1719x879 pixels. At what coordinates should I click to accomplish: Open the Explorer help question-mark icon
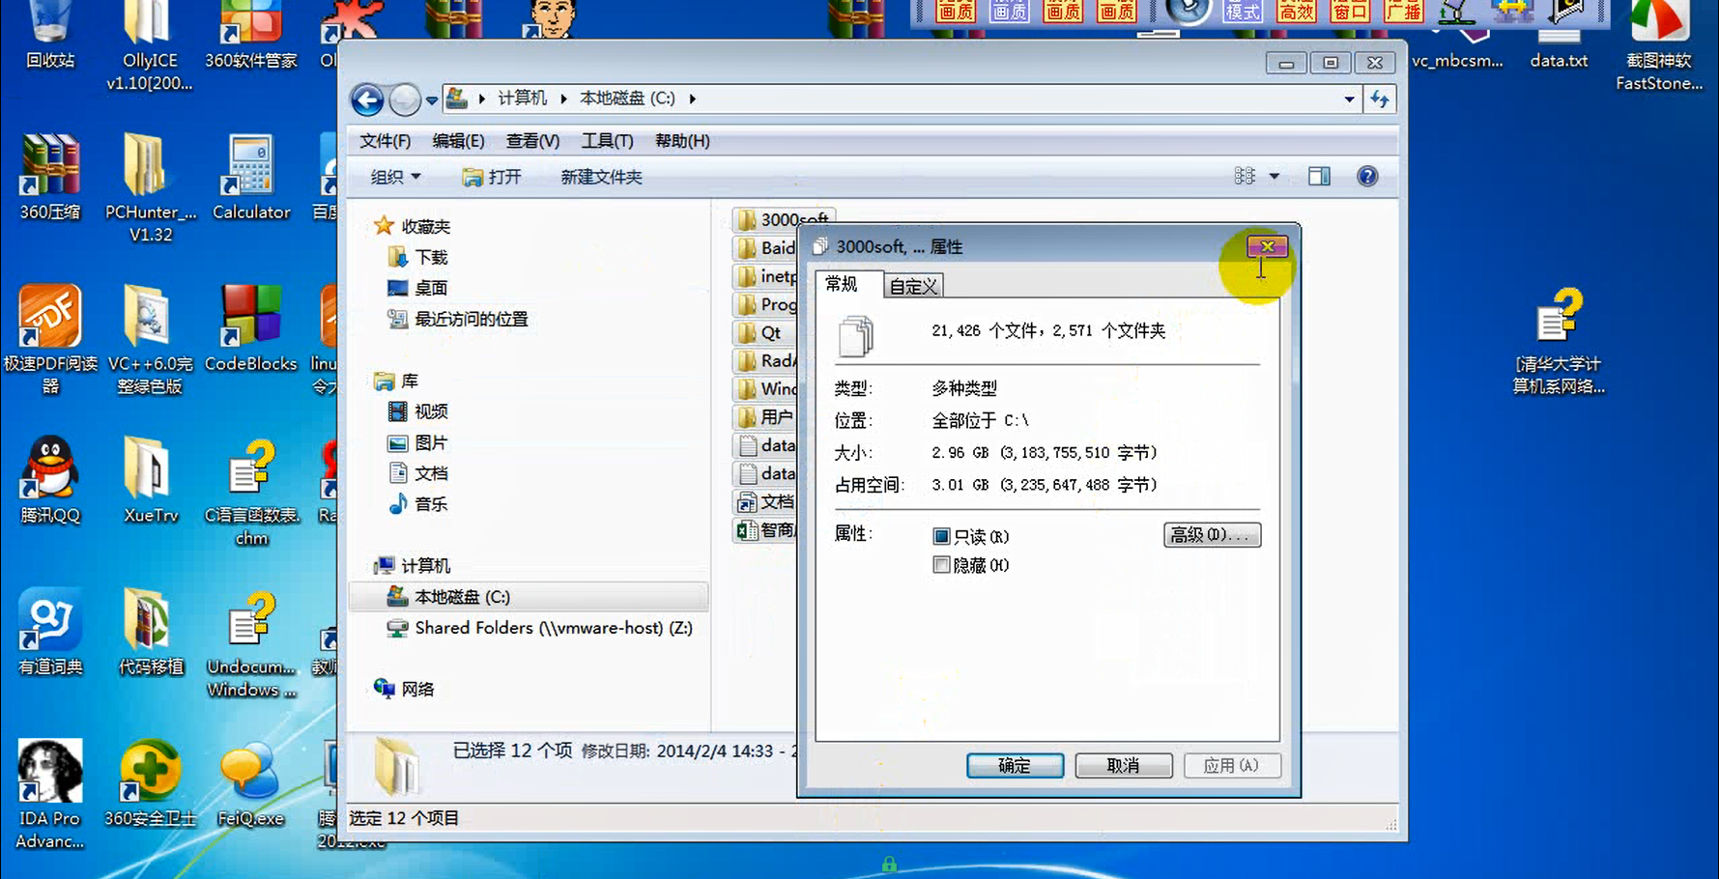1366,176
